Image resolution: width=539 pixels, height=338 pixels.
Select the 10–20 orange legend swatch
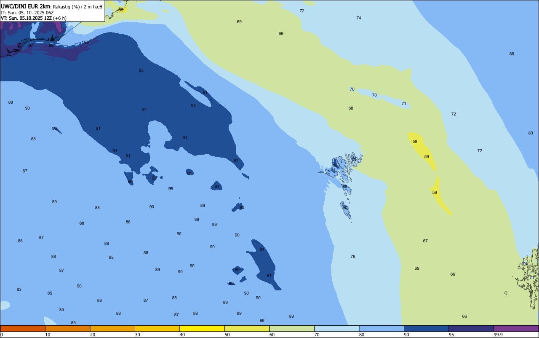point(67,328)
